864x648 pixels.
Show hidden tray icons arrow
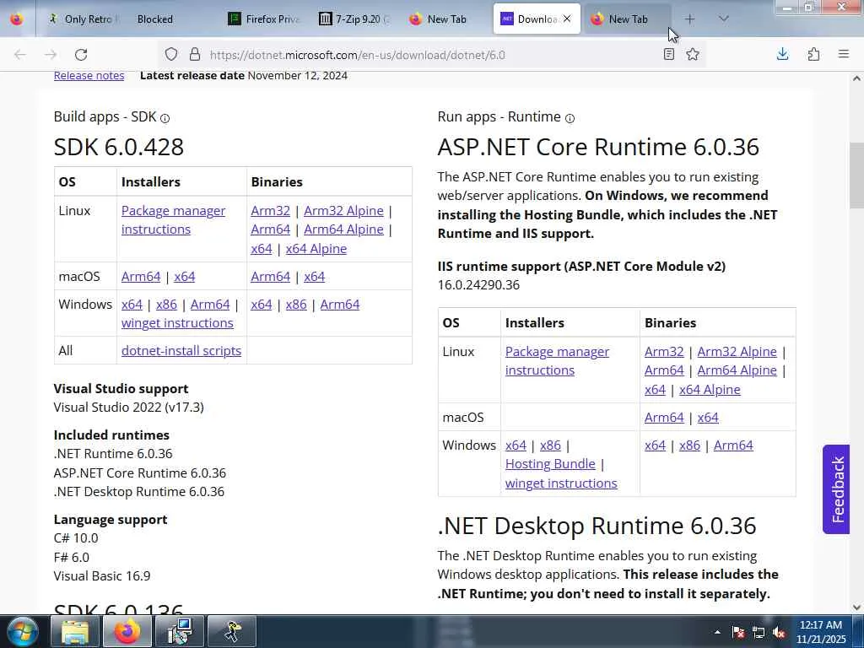[717, 632]
